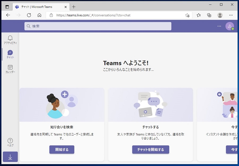This screenshot has height=166, width=239.
Task: Expand Edge settings and more menu
Action: tap(231, 15)
